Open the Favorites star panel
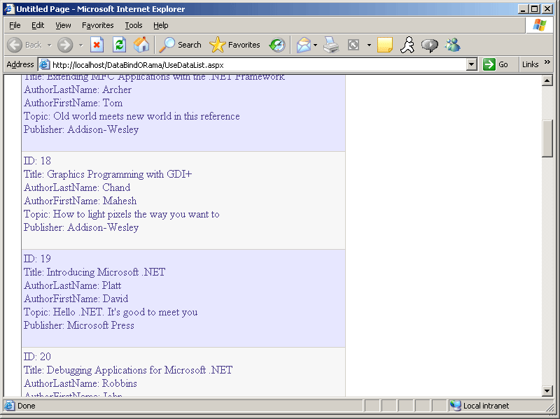The height and width of the screenshot is (419, 560). pos(234,45)
